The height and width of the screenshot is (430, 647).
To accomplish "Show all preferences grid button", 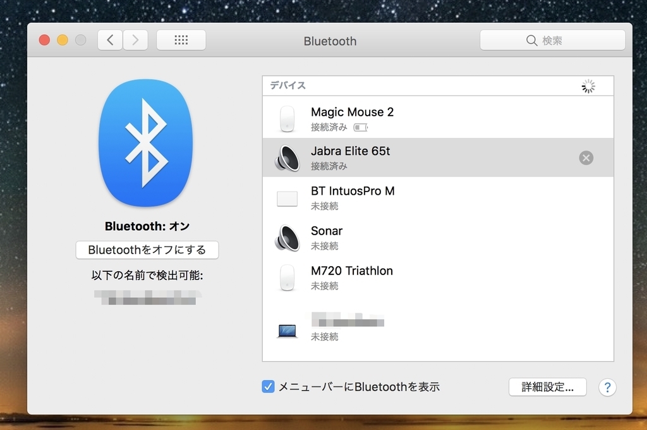I will 181,40.
